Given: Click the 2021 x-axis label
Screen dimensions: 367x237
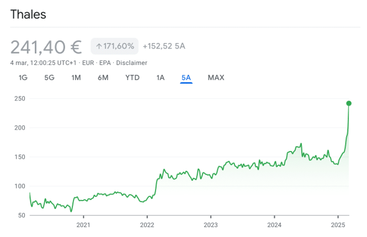Looking at the screenshot, I should (83, 225).
